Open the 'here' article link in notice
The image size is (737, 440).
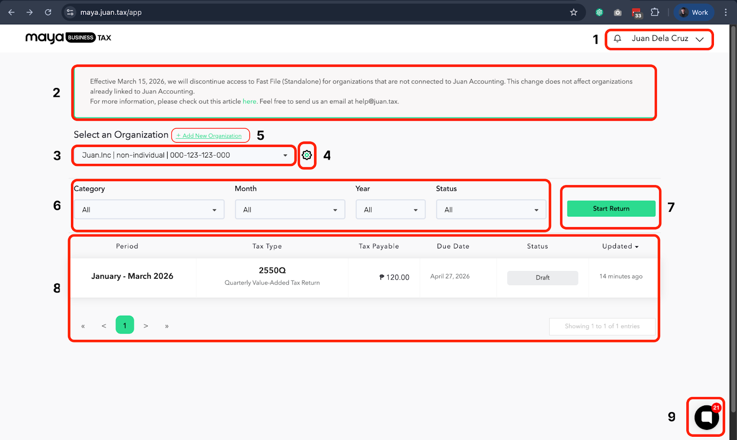click(x=249, y=101)
